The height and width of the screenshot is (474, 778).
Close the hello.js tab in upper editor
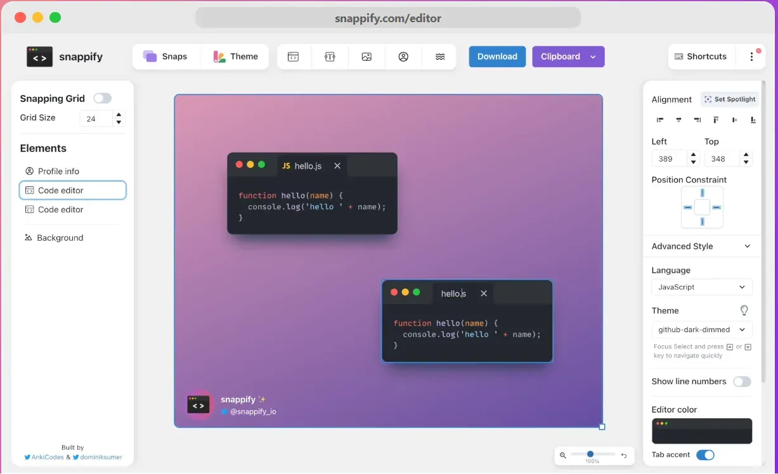[337, 165]
